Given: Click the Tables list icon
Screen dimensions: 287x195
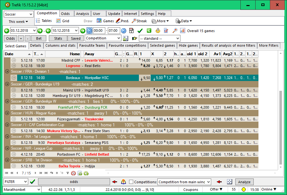Looking at the screenshot, I should (38, 21).
